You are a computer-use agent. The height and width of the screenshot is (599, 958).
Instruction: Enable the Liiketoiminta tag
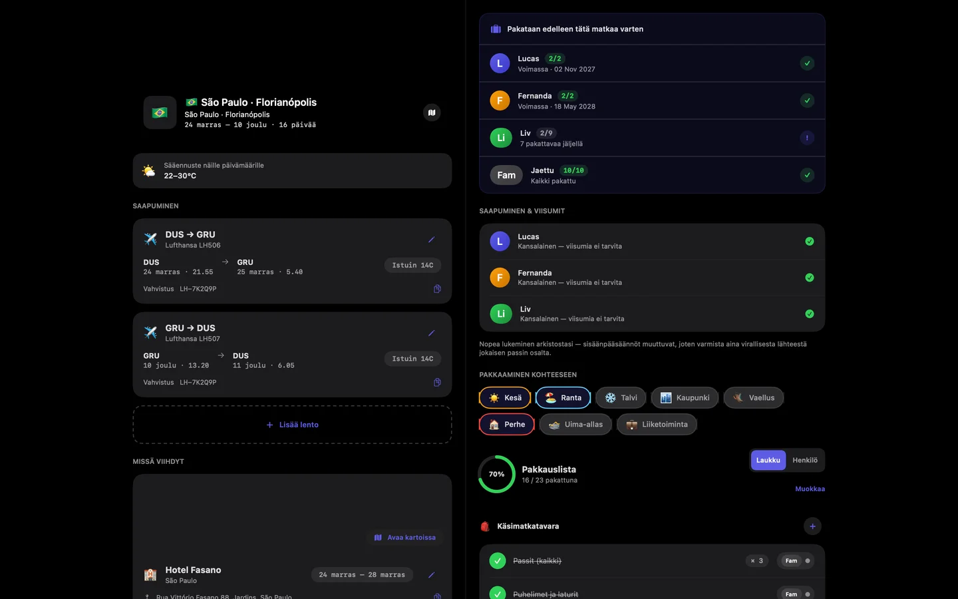[x=657, y=425]
